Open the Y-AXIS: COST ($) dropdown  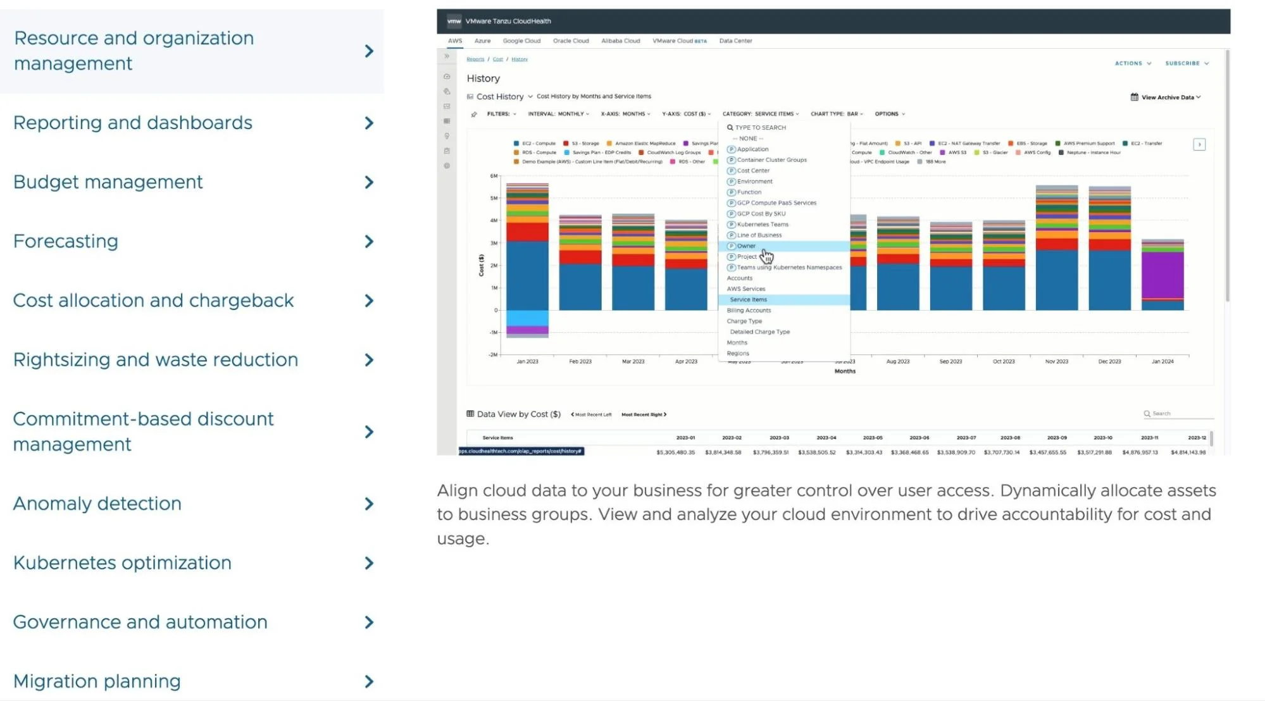click(x=687, y=114)
